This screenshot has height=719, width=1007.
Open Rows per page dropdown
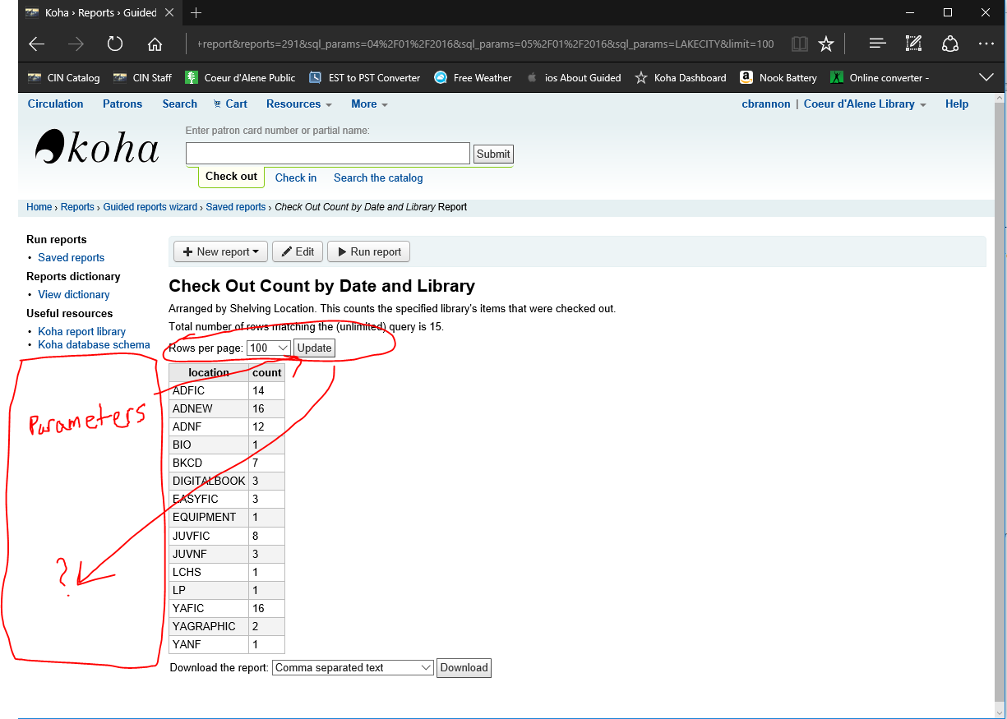click(x=269, y=348)
